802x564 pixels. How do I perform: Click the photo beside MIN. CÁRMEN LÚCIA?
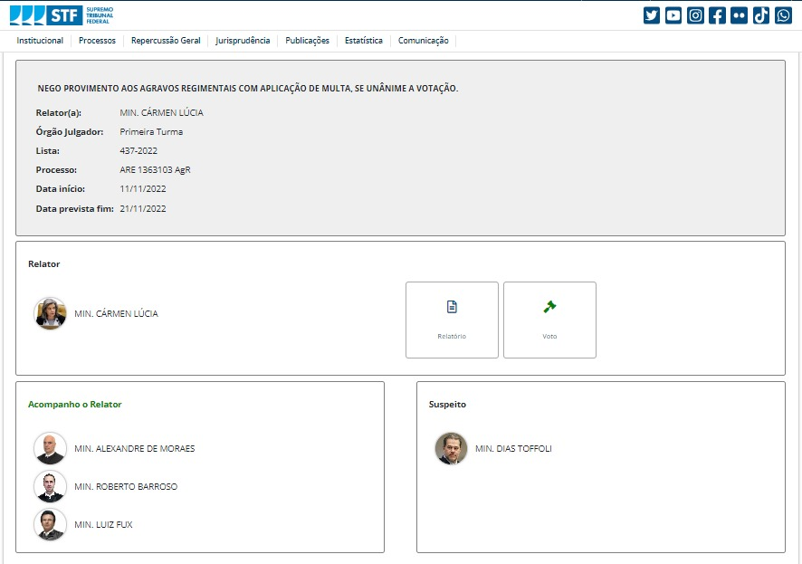pyautogui.click(x=50, y=313)
